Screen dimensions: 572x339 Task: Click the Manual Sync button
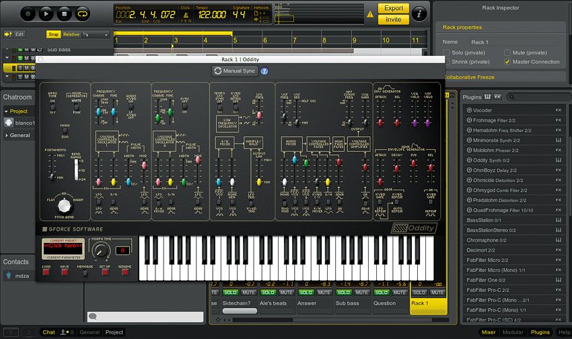tap(235, 71)
